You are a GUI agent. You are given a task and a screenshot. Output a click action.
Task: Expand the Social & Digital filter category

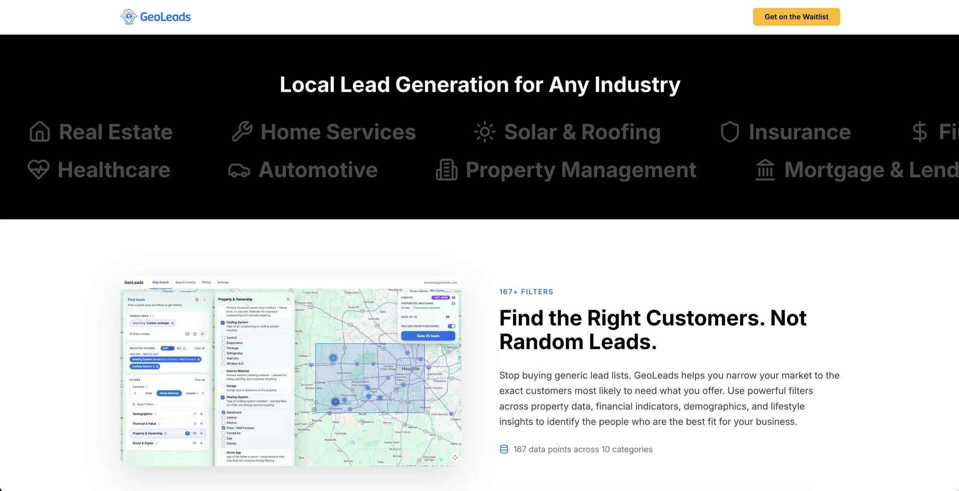[x=167, y=443]
